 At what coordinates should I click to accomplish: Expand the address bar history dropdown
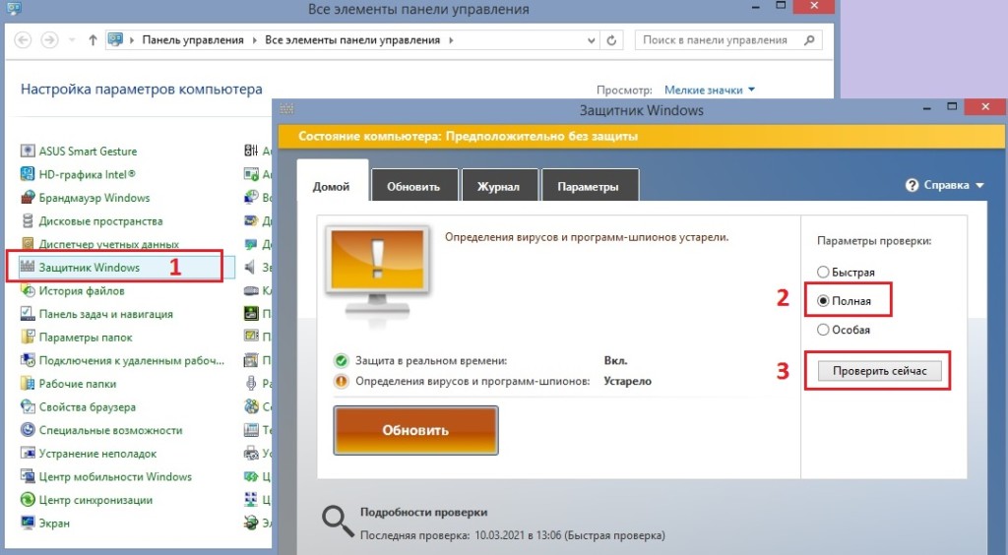click(x=592, y=39)
